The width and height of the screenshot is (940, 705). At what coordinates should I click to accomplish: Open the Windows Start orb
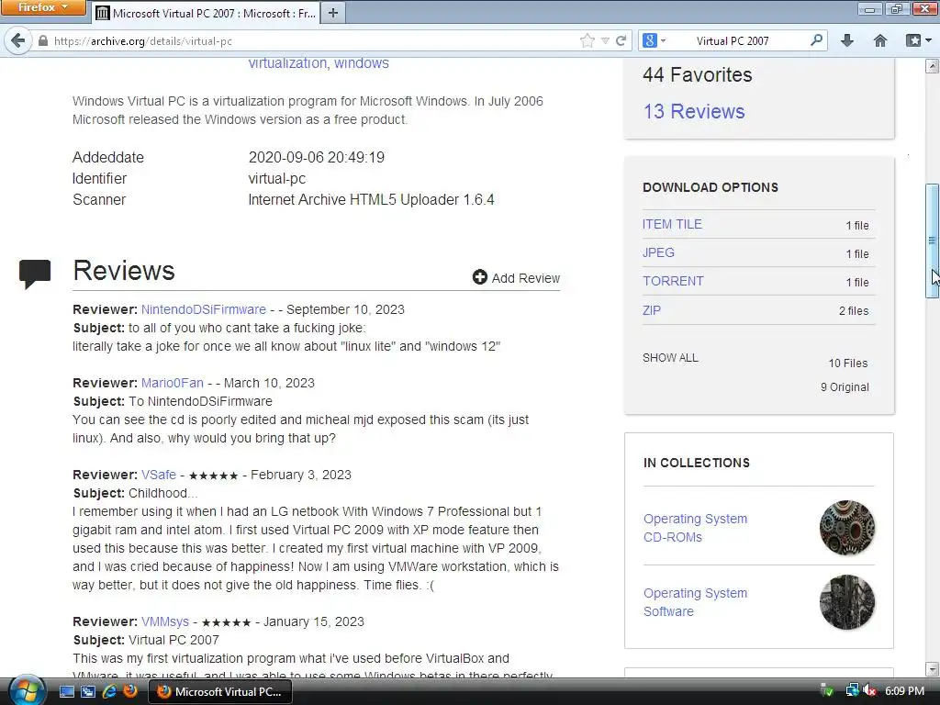(27, 691)
